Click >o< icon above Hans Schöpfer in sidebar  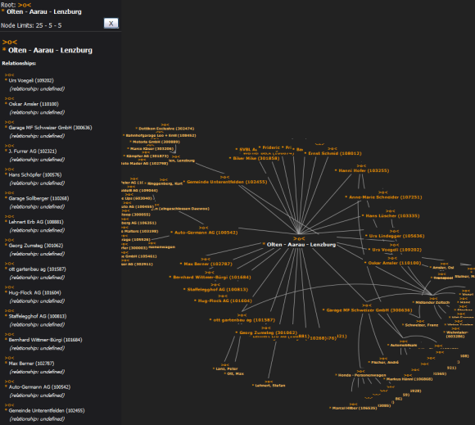(9, 170)
